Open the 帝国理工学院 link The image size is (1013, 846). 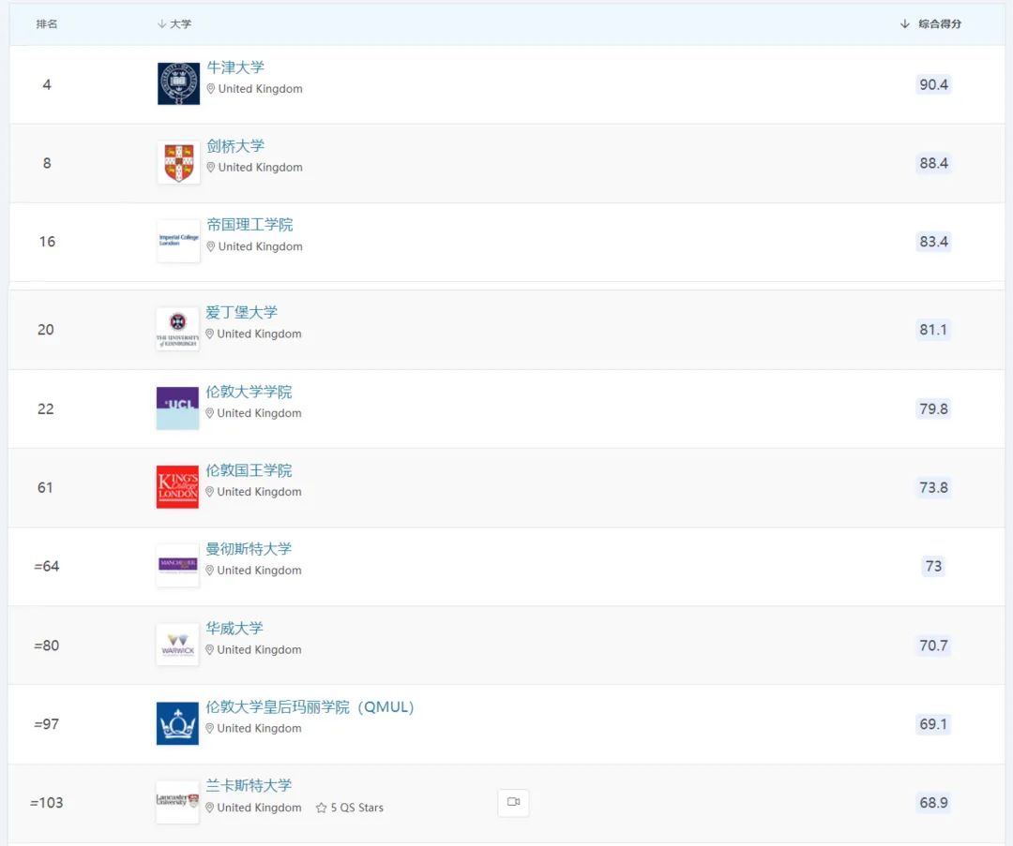tap(250, 225)
